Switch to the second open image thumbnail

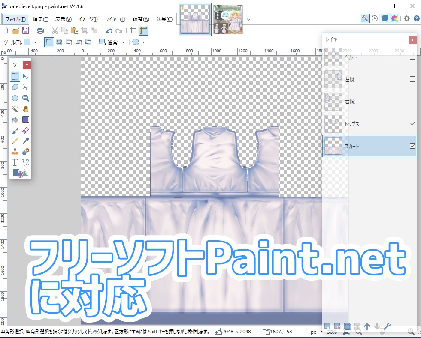[x=228, y=19]
